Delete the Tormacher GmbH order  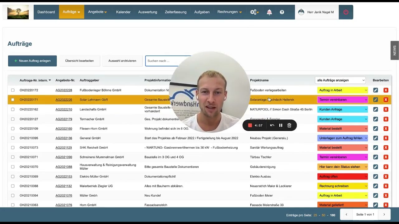386,119
